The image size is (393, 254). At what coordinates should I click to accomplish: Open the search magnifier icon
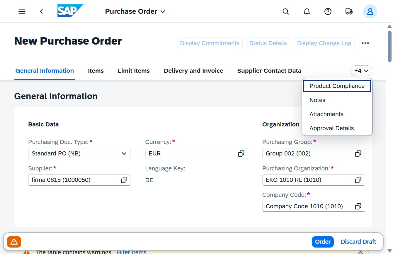point(286,11)
